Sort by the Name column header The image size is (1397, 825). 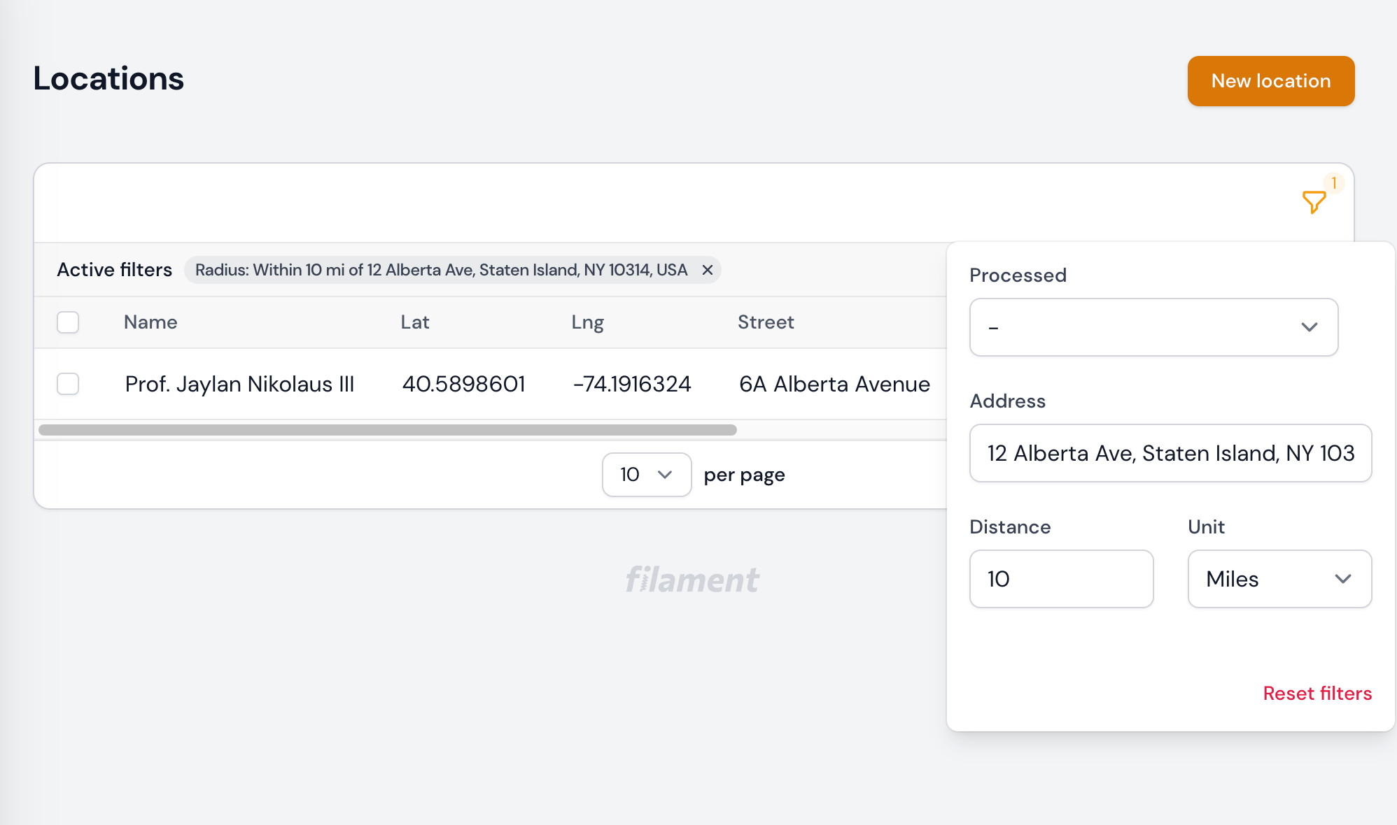click(150, 322)
